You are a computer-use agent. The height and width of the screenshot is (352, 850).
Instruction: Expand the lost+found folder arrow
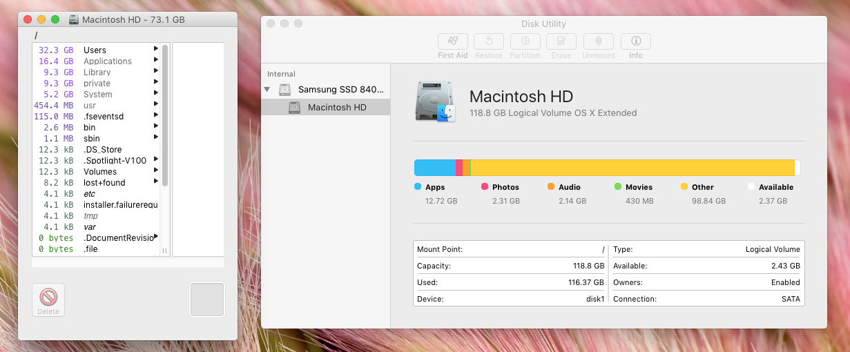coord(156,182)
